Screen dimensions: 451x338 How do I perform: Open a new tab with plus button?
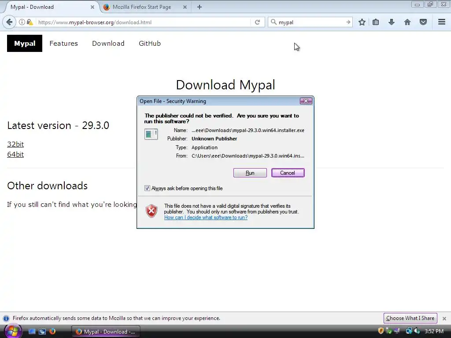[200, 7]
